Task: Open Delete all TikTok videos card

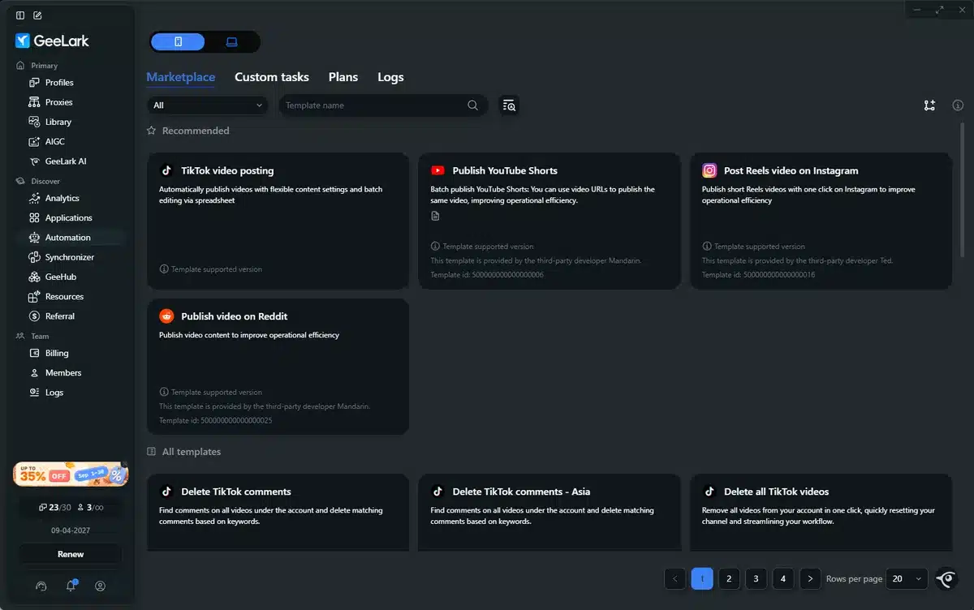Action: pyautogui.click(x=821, y=513)
